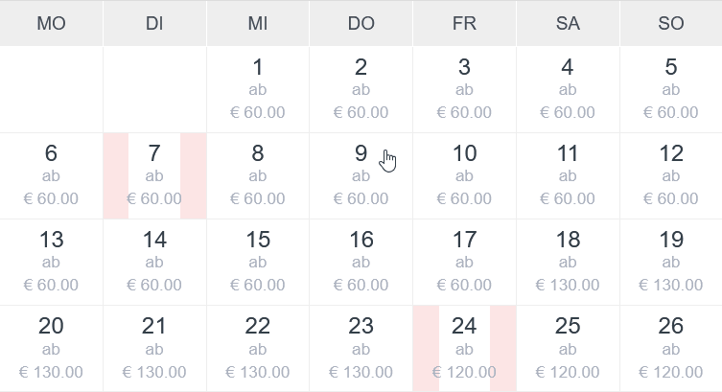Select Monday the 20th

click(51, 348)
